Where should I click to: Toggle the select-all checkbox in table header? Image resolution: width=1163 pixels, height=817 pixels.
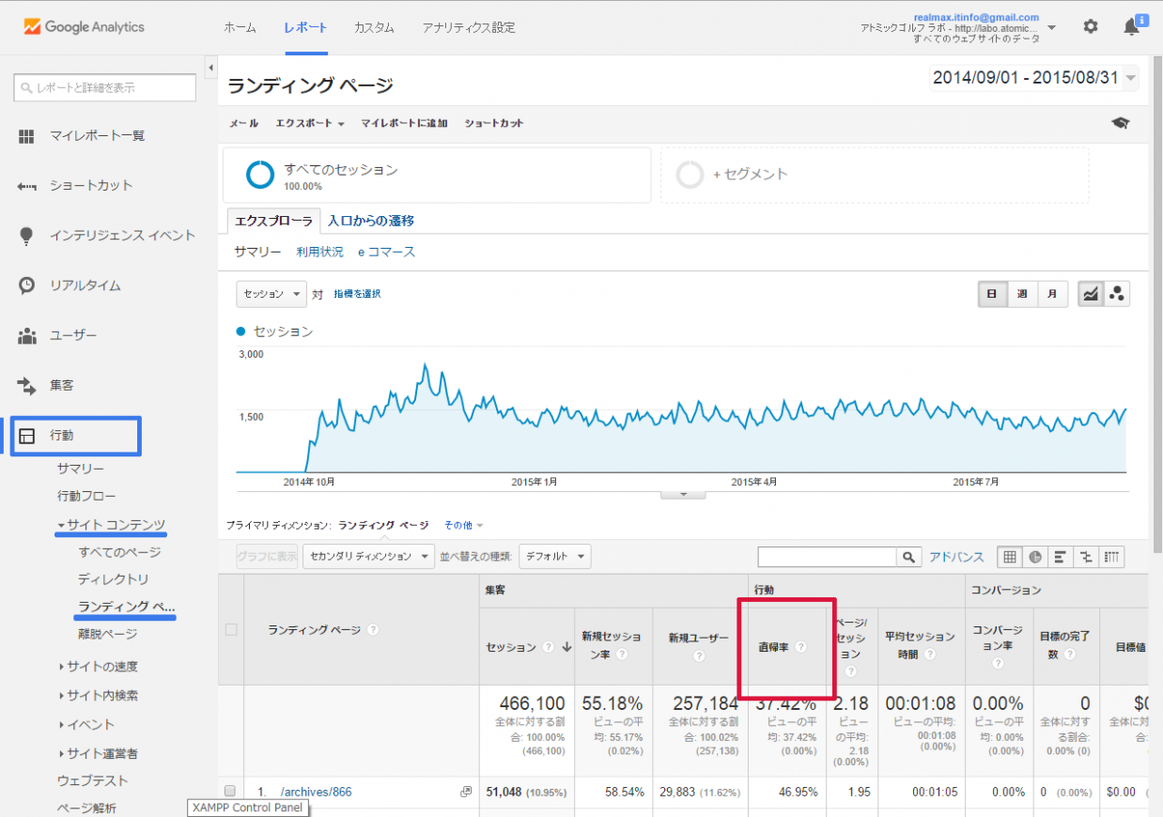tap(231, 630)
